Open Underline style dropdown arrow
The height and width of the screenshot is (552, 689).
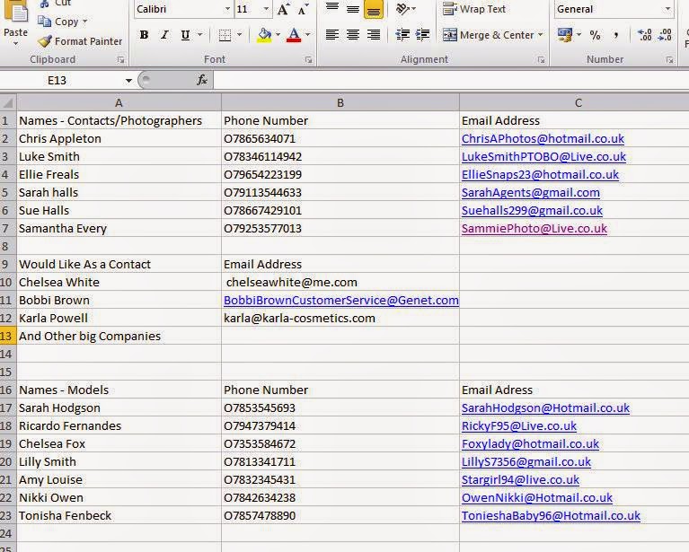[x=200, y=35]
